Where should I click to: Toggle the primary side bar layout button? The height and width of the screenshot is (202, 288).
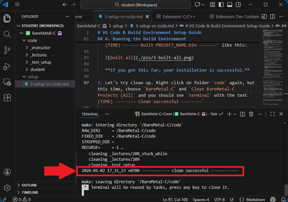tap(221, 5)
